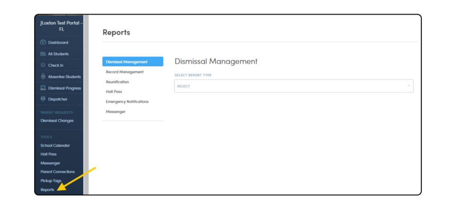Click Reports in the sidebar Tools menu
Viewport: 456px width, 210px height.
(x=47, y=190)
